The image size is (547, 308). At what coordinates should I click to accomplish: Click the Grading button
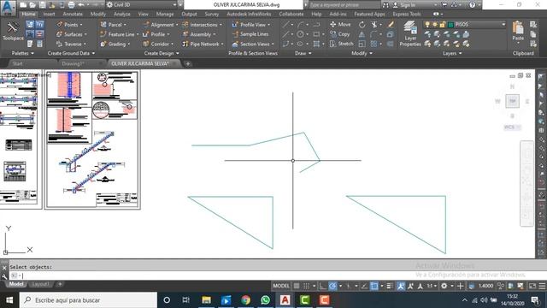pyautogui.click(x=115, y=44)
